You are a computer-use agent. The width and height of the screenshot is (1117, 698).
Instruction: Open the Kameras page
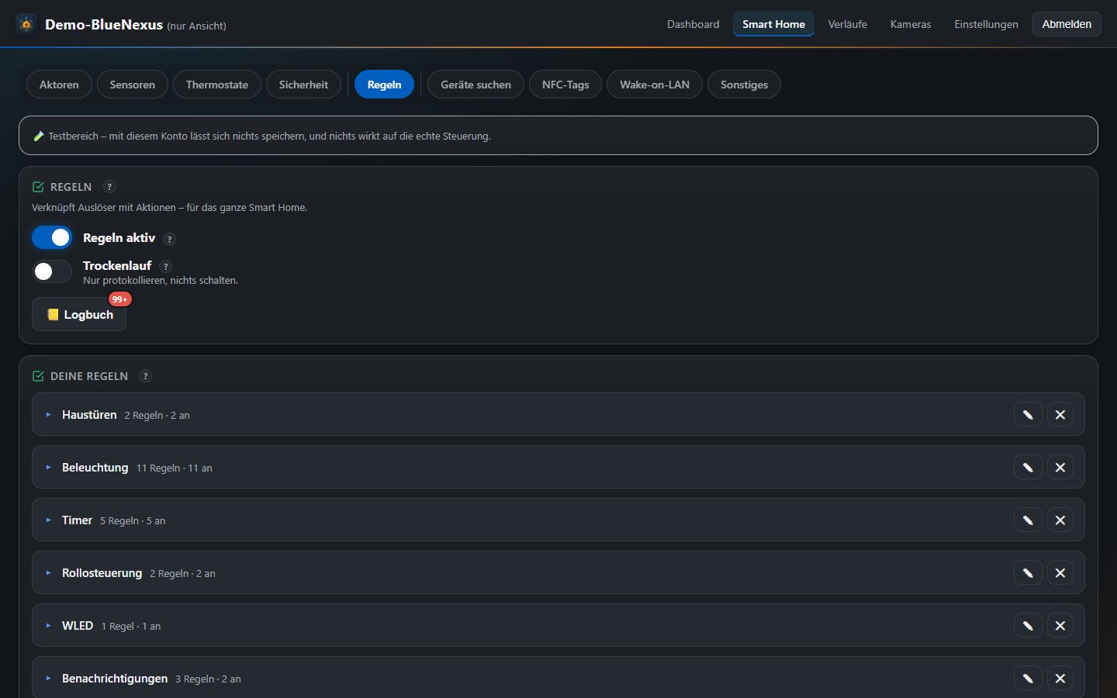[x=911, y=24]
